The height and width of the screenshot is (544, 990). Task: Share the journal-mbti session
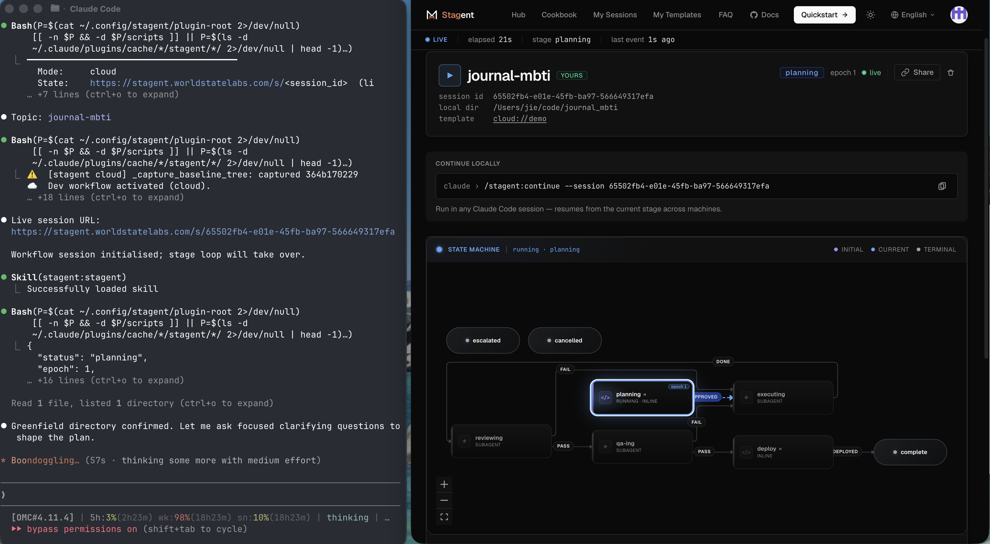click(x=917, y=72)
